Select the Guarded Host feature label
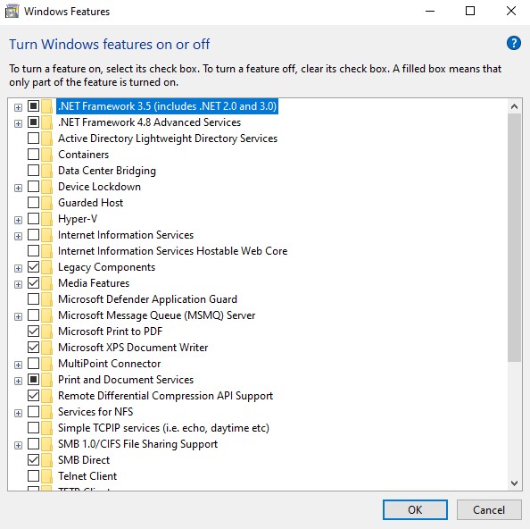This screenshot has width=530, height=529. (91, 203)
